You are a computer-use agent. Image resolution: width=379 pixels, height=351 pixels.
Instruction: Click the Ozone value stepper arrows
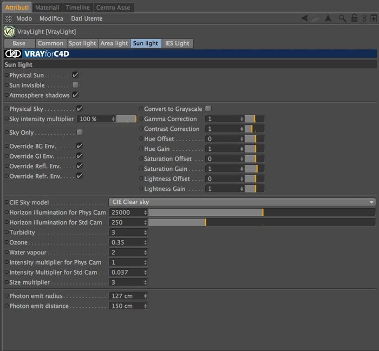click(145, 242)
